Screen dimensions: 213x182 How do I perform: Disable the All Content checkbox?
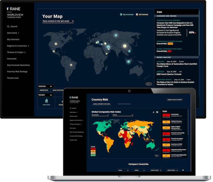click(x=137, y=14)
